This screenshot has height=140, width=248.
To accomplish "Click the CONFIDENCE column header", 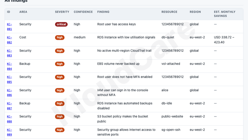I will point(83,12).
